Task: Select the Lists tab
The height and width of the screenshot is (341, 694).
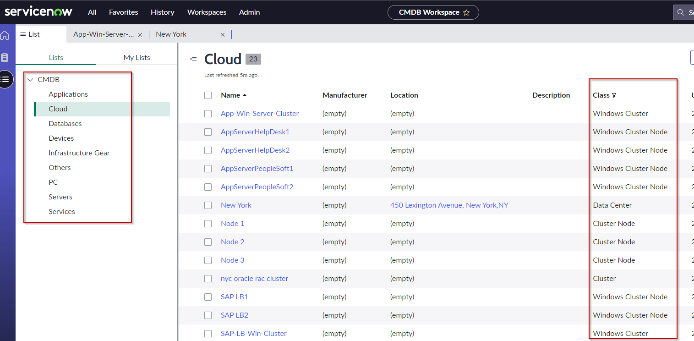Action: click(x=56, y=58)
